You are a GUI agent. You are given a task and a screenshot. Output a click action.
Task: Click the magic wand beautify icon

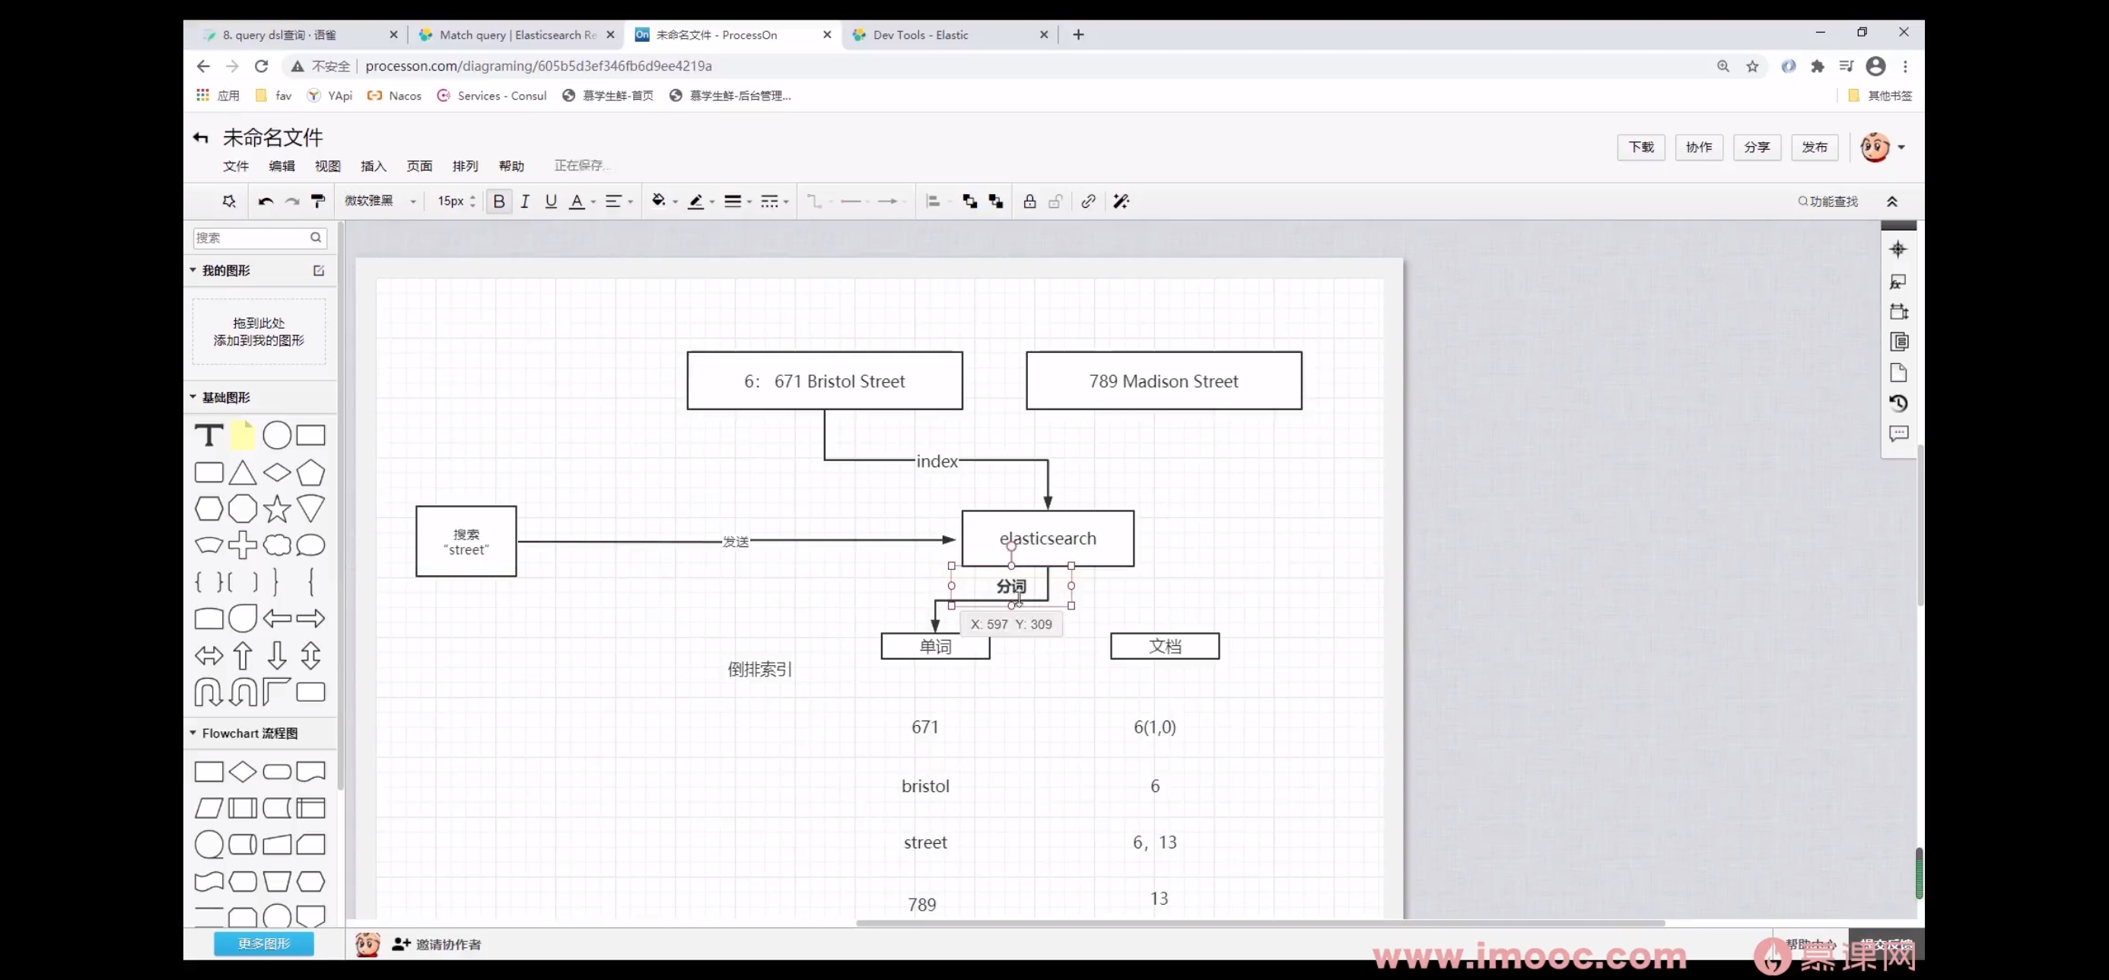(x=1121, y=202)
